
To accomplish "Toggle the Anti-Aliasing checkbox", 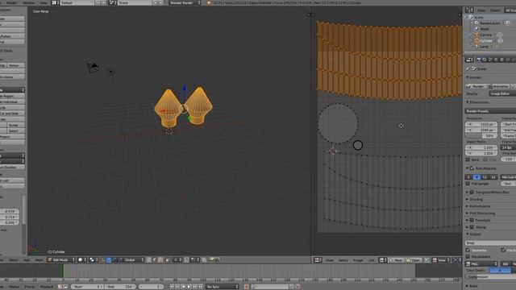I will (472, 168).
